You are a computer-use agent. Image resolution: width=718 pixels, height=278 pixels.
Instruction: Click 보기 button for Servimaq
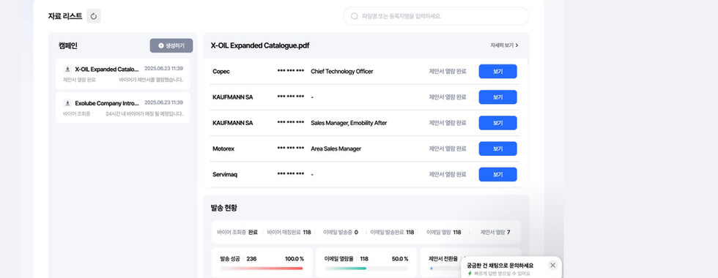(x=497, y=174)
